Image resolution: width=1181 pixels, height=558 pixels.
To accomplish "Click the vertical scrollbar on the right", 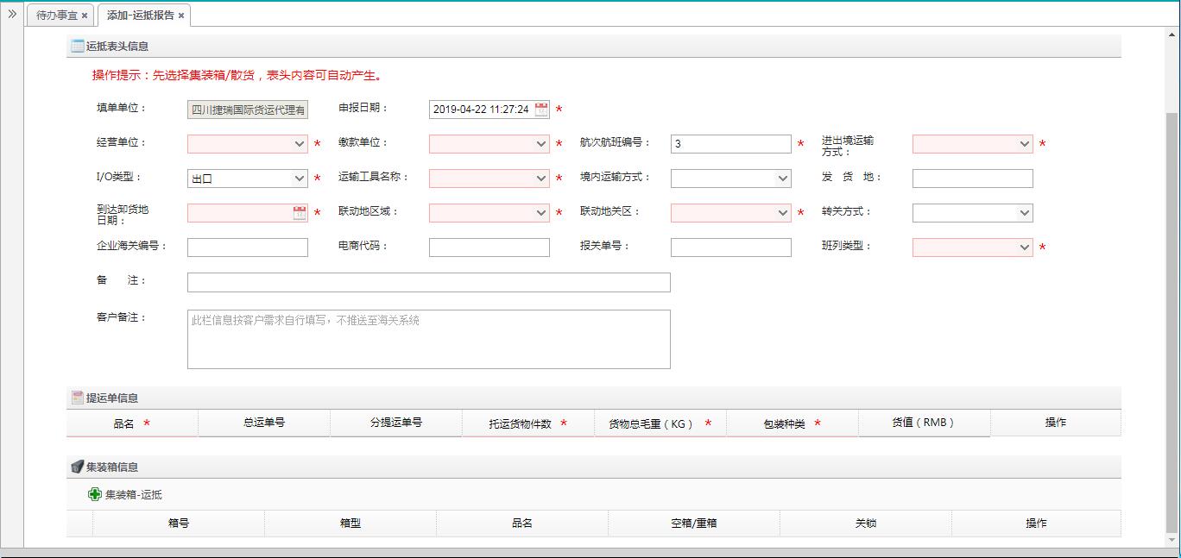I will tap(1172, 319).
